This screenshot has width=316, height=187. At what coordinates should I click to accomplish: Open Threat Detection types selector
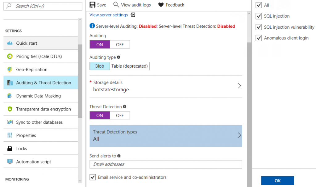point(166,136)
